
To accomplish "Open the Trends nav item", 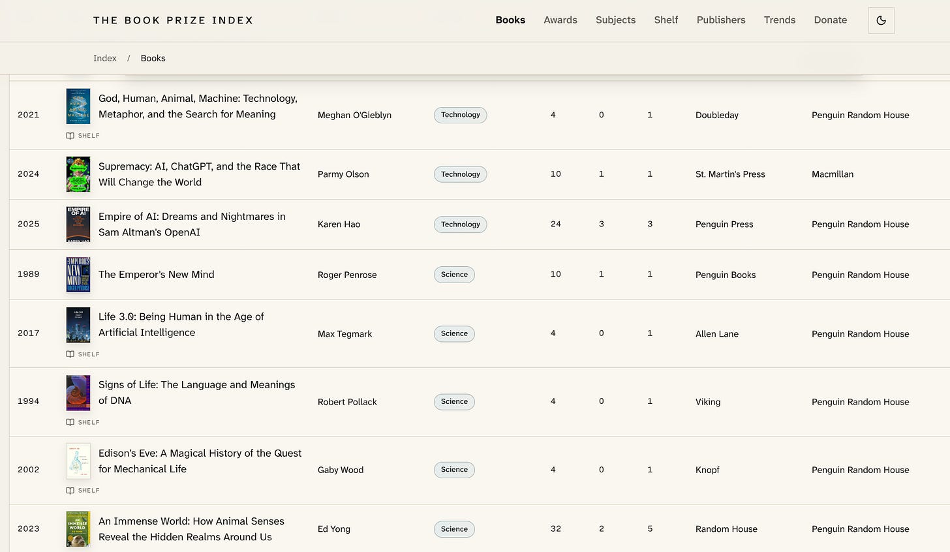I will point(780,20).
